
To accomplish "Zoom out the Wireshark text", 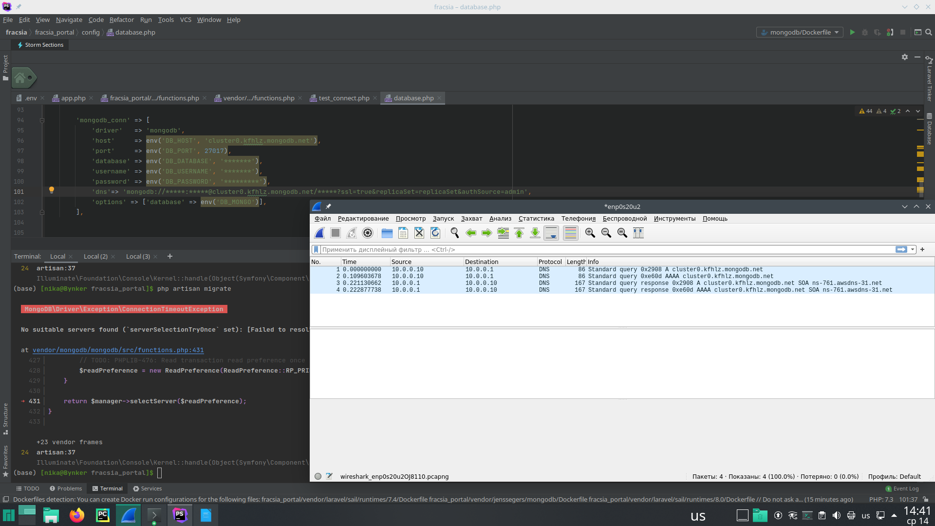I will 606,233.
